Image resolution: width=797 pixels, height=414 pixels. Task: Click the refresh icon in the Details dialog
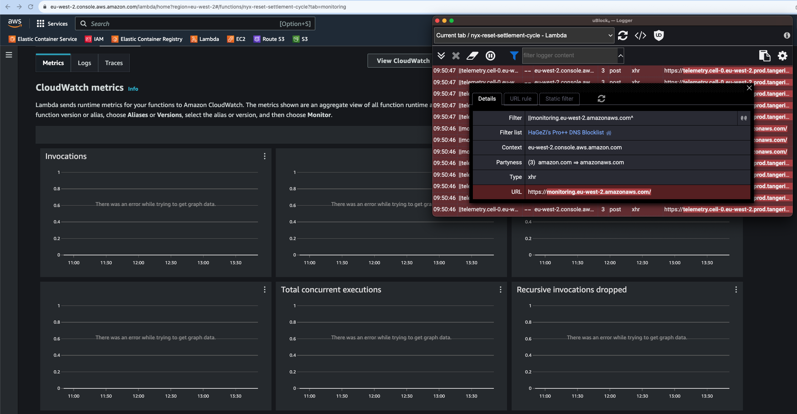click(601, 99)
